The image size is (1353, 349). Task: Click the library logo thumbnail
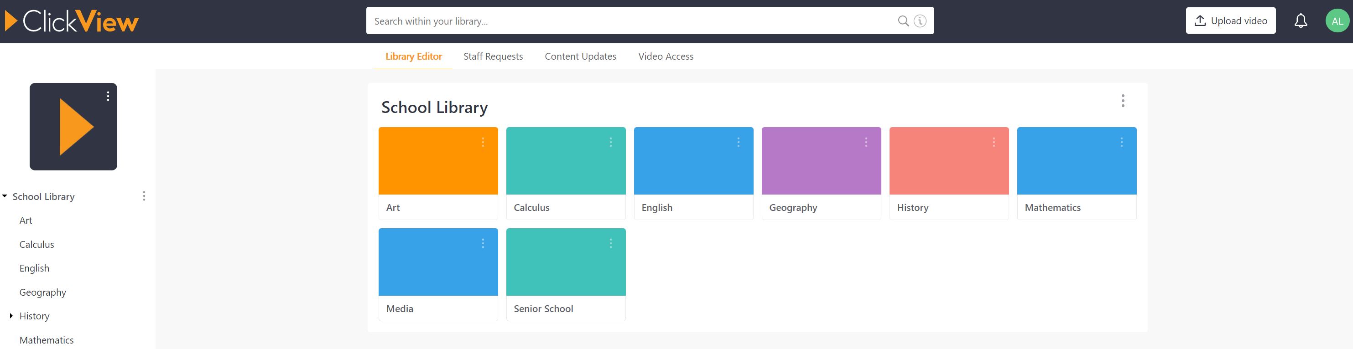73,127
